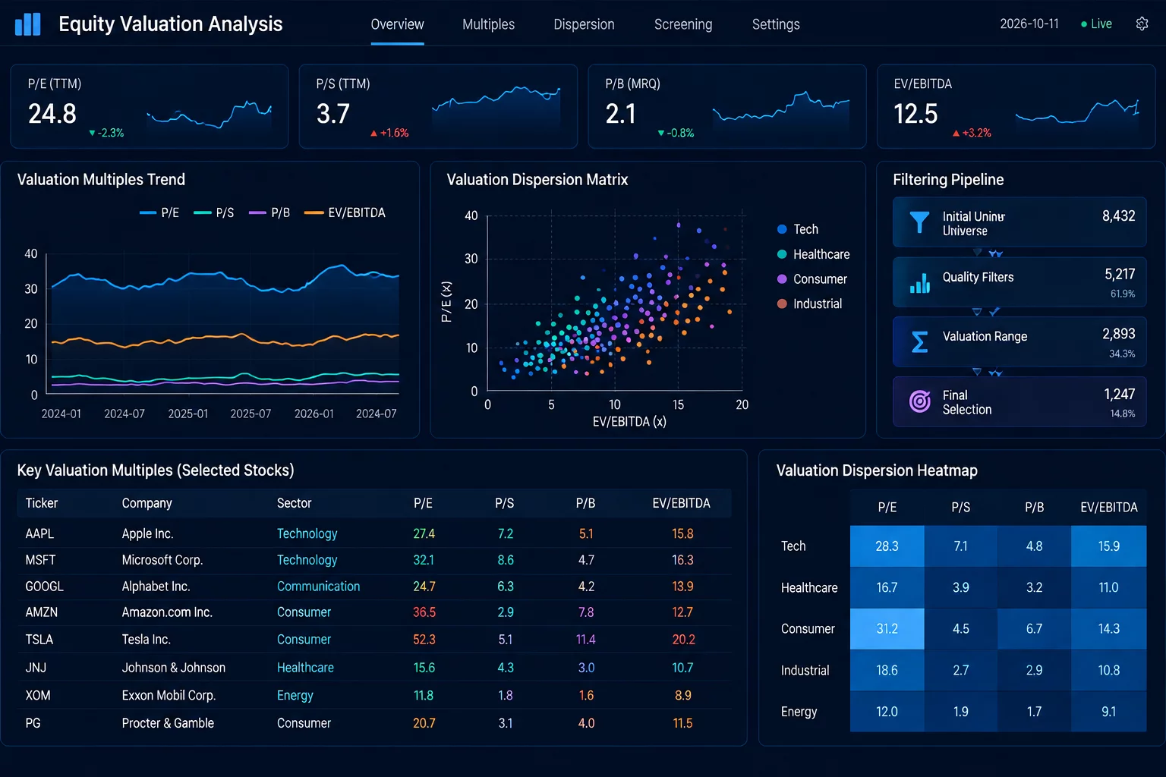Screen dimensions: 1166x777
Task: Click the P/B (MRQ) metric card
Action: [727, 106]
